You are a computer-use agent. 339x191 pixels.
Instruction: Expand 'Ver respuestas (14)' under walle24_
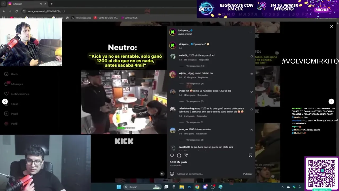195,66
